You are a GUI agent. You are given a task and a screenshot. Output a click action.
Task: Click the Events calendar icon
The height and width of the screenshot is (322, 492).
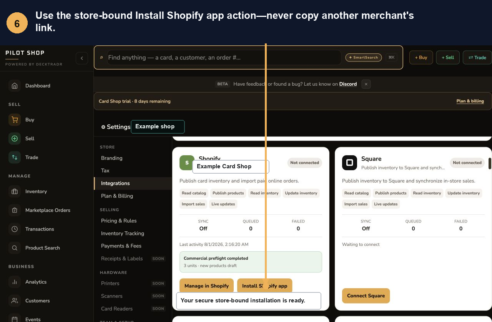[x=15, y=319]
